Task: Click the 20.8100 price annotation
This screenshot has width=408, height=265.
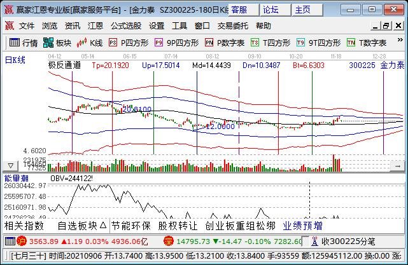Action: (x=137, y=109)
